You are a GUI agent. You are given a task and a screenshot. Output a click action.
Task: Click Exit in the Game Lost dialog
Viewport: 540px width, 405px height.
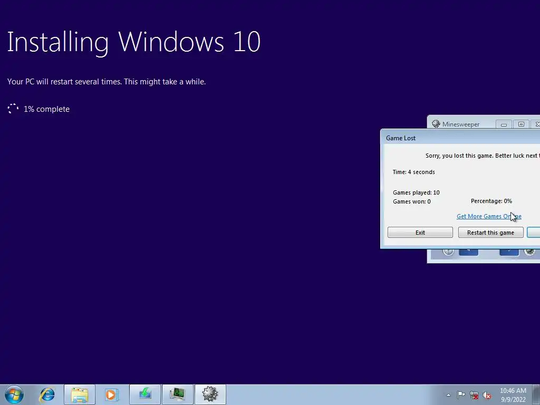[420, 233]
